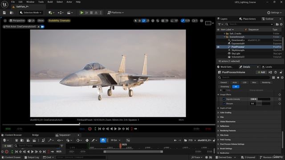
Task: Click the Output Log button
Action: pos(32,157)
